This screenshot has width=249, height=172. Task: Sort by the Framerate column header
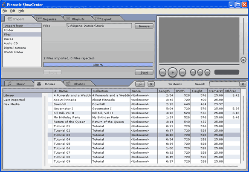[215, 91]
